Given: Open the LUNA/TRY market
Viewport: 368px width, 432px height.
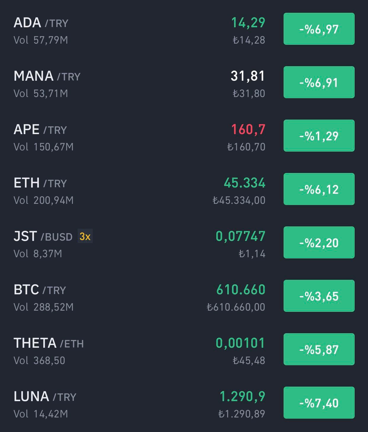Looking at the screenshot, I should coord(184,404).
